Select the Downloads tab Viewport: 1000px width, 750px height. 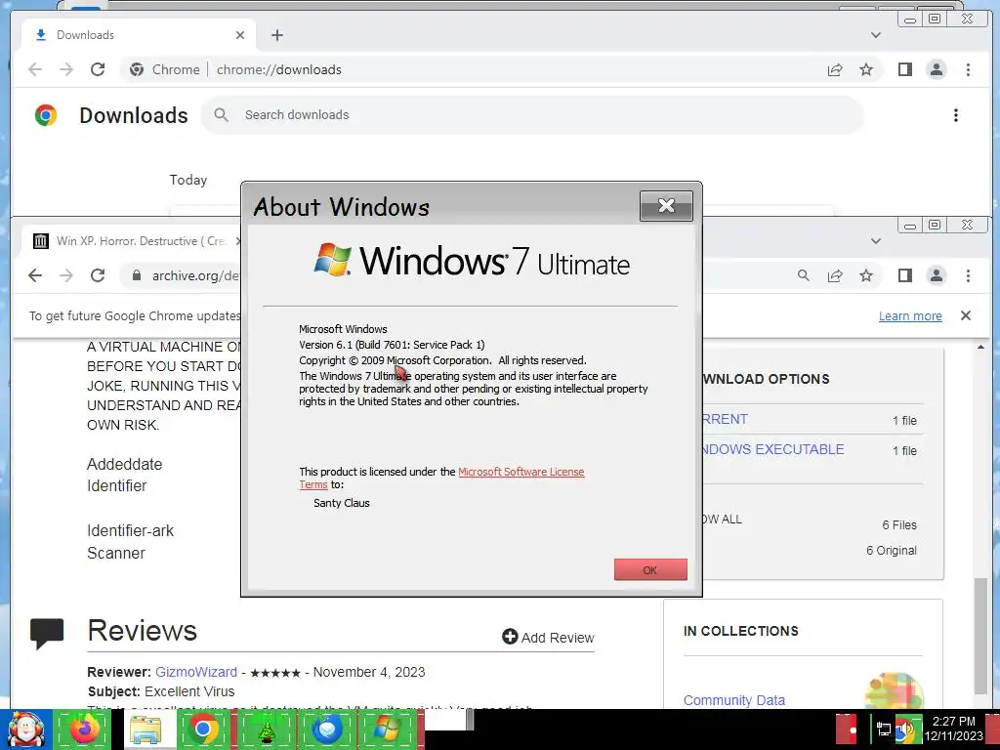coord(139,35)
